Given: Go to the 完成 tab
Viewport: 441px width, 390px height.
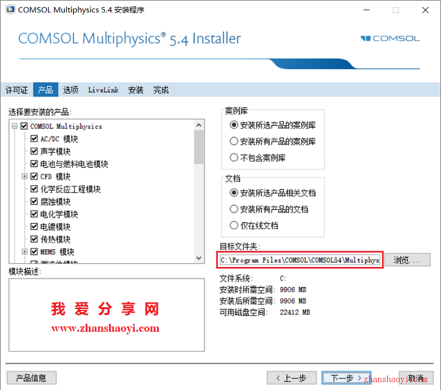Looking at the screenshot, I should 161,90.
